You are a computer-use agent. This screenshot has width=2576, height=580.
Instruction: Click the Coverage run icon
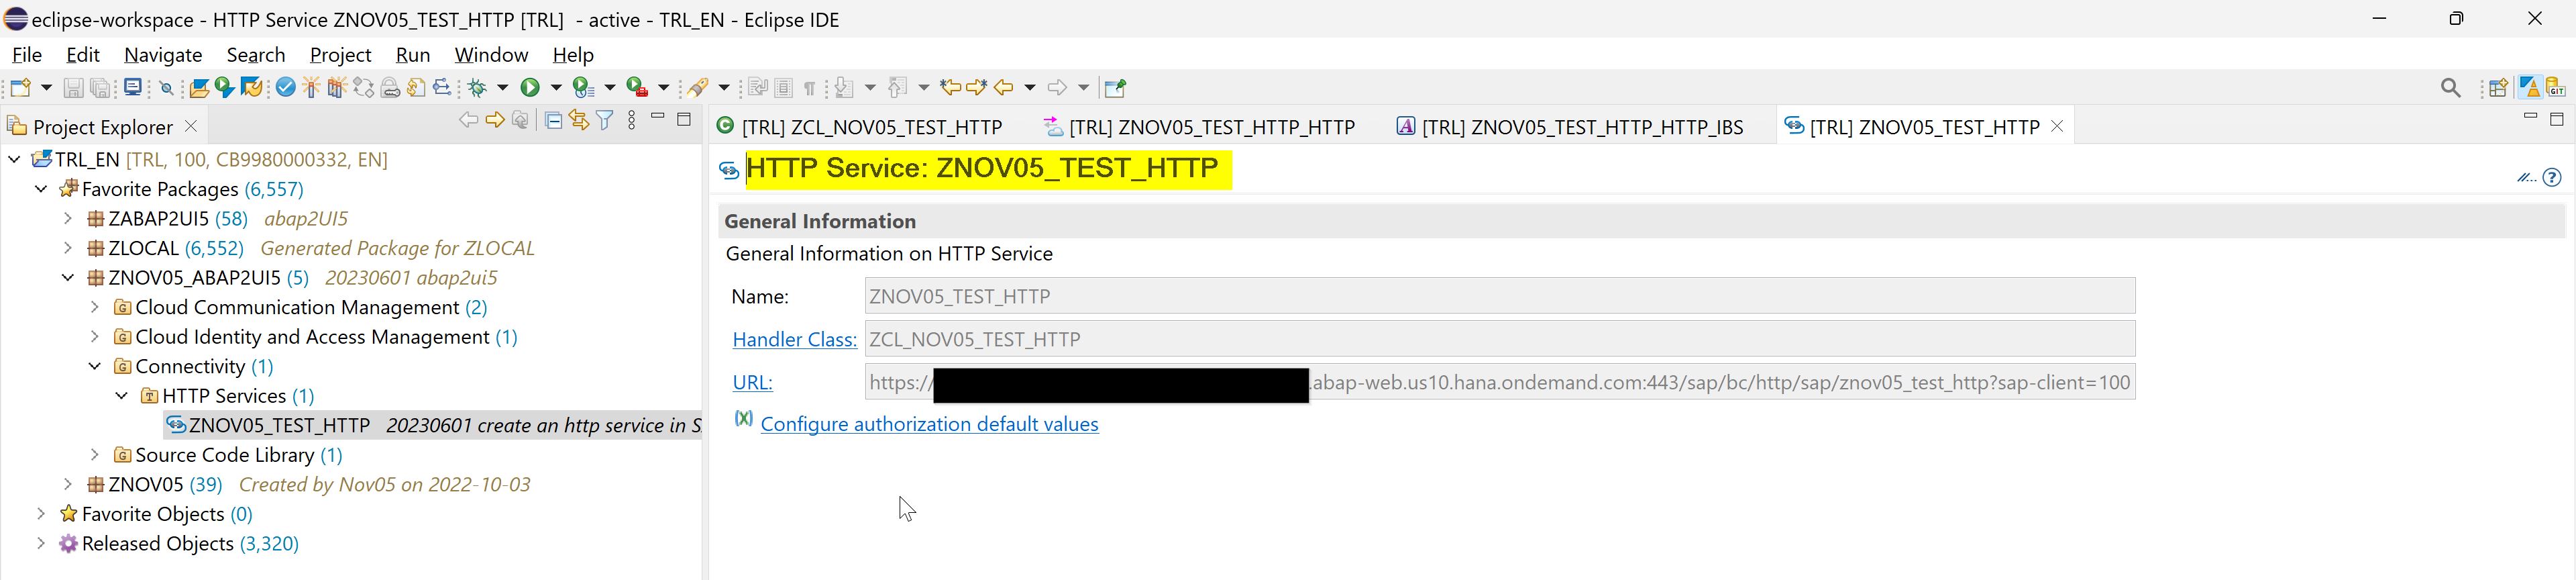click(x=583, y=88)
